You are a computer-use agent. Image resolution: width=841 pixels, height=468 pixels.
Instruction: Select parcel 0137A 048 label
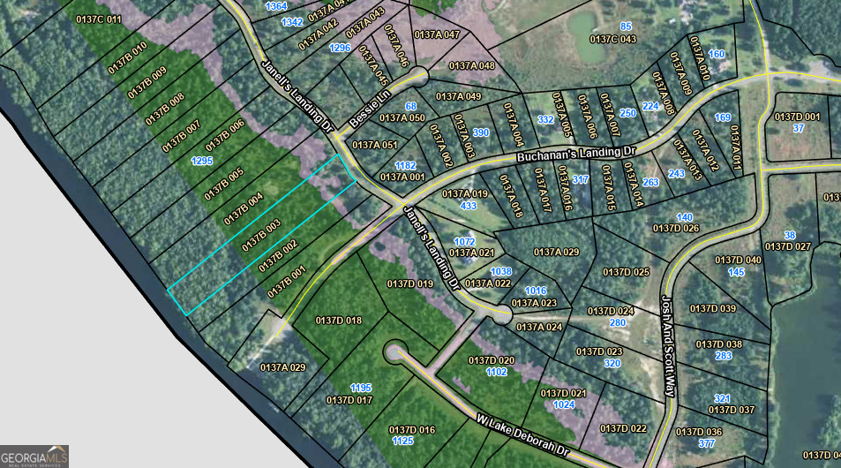(472, 65)
